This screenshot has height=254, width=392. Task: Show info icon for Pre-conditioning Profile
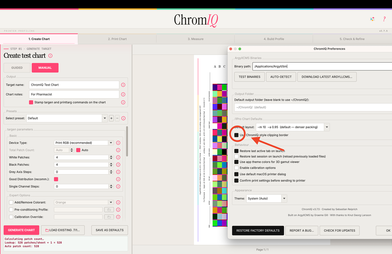click(118, 209)
